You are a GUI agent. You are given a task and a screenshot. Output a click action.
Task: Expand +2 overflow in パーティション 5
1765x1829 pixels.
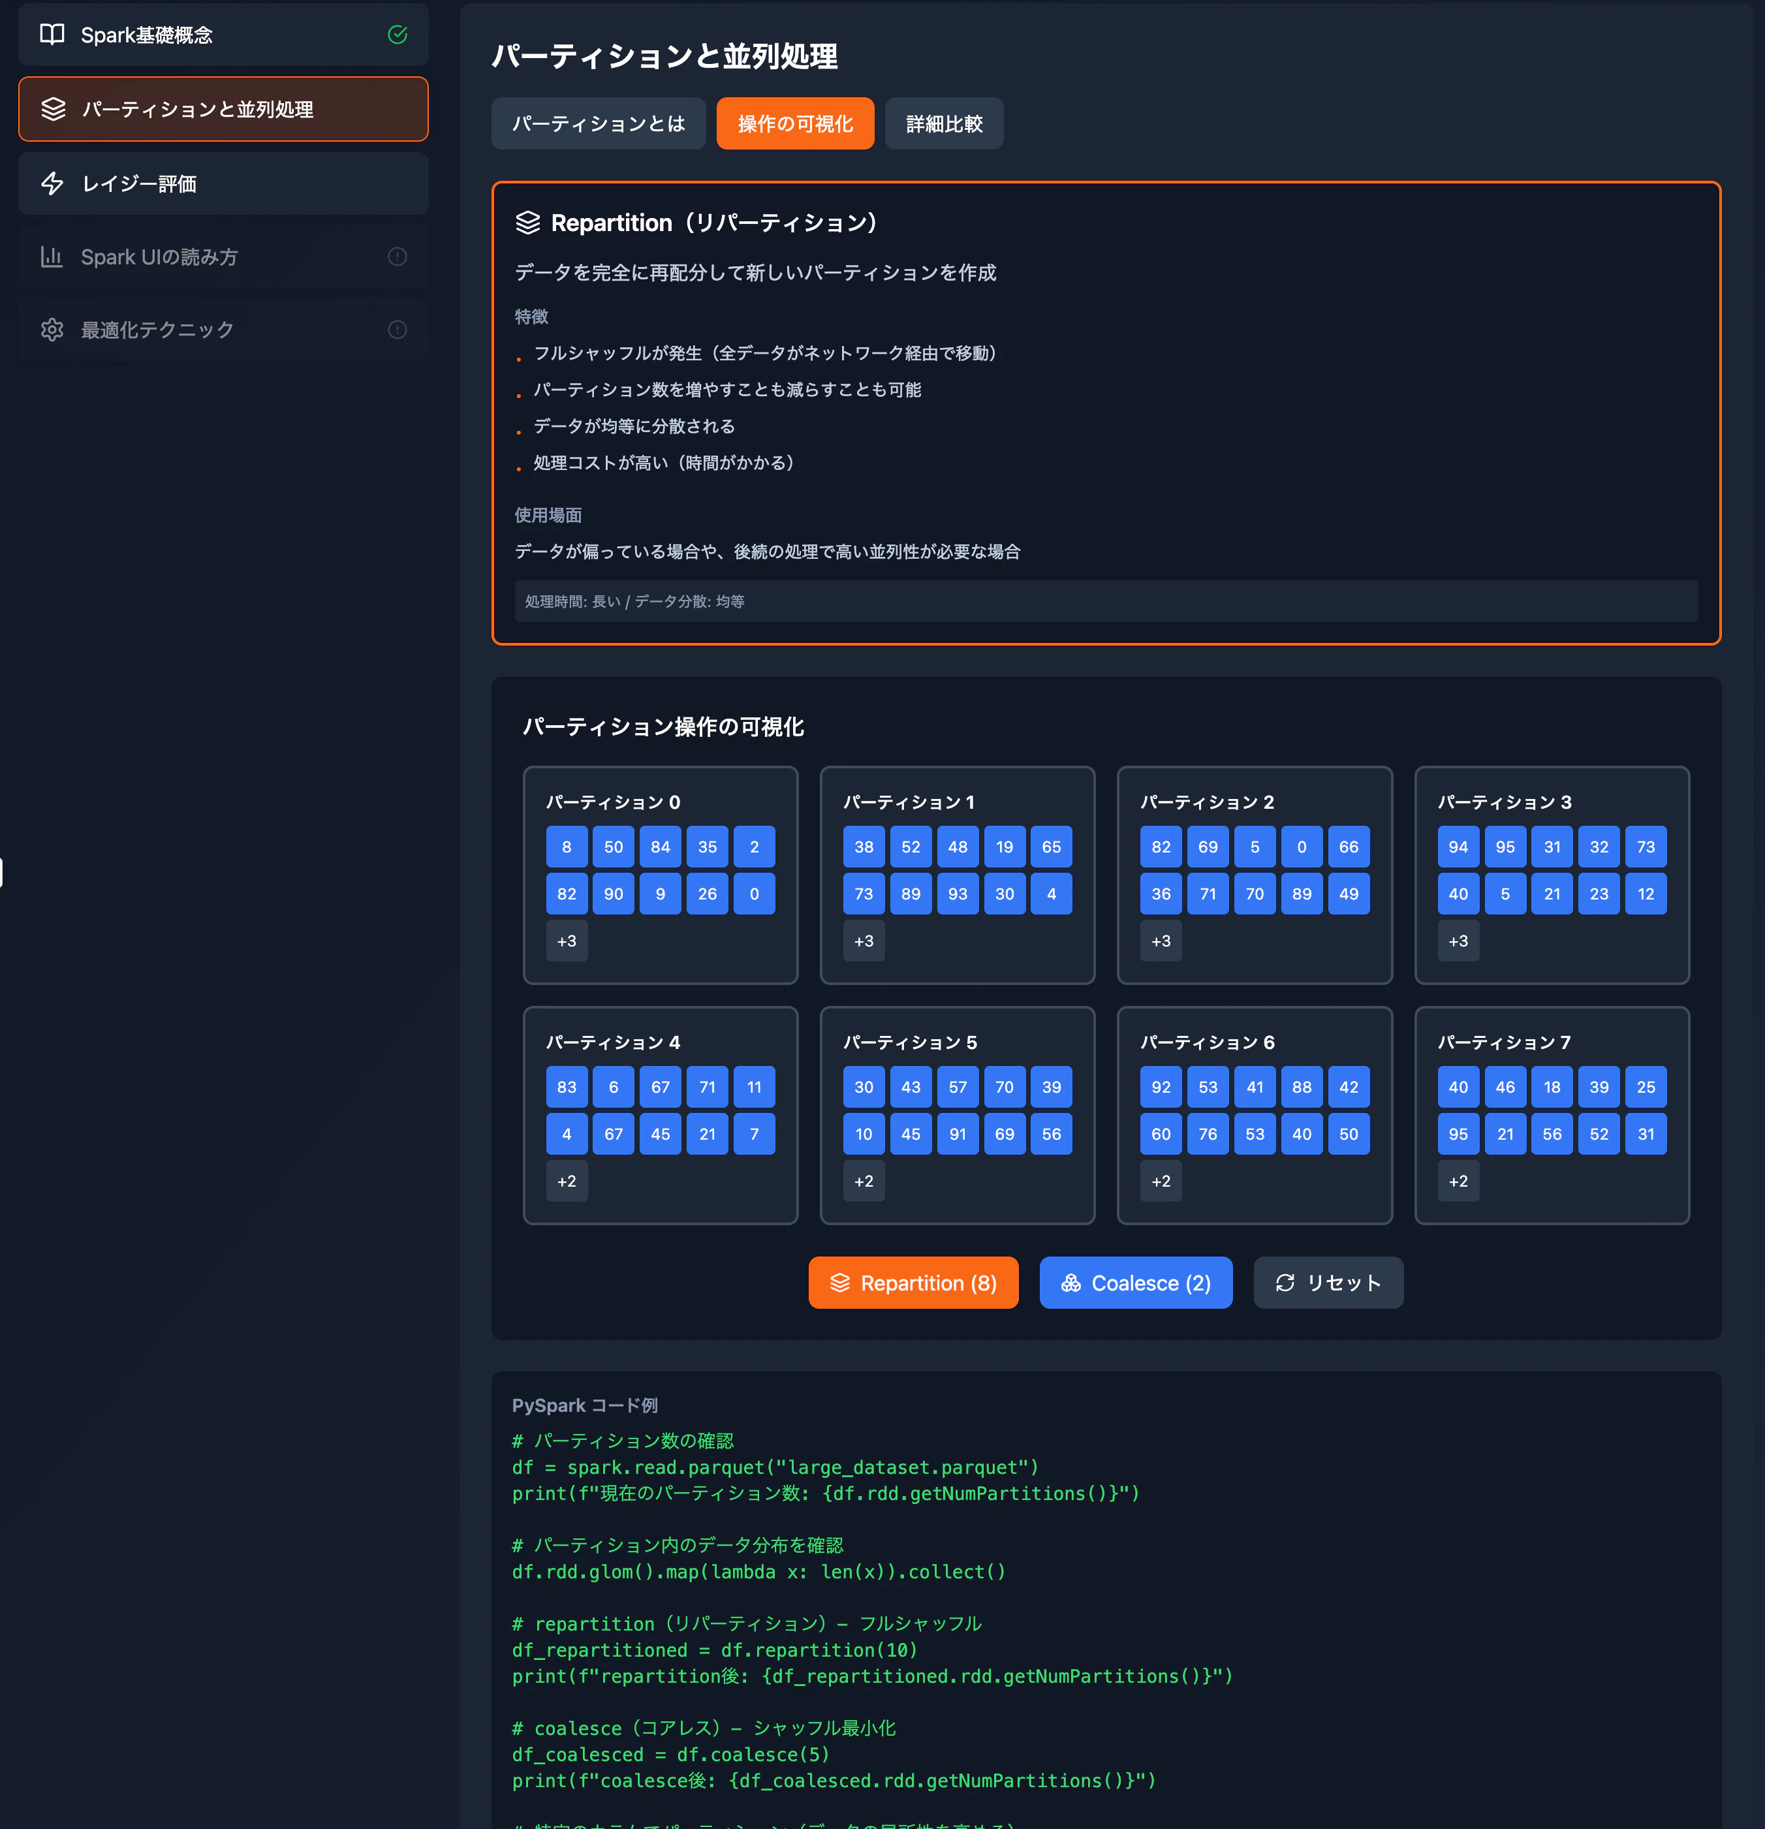(864, 1180)
